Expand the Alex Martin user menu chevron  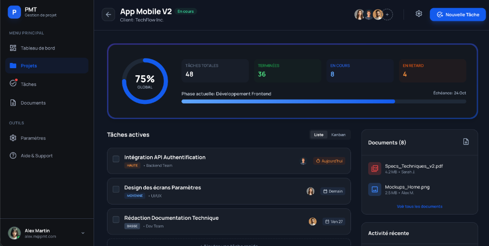tap(83, 233)
